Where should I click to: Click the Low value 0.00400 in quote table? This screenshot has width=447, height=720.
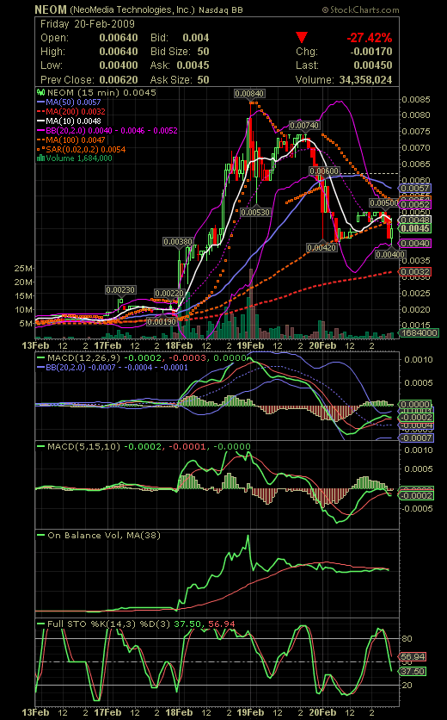[x=119, y=65]
